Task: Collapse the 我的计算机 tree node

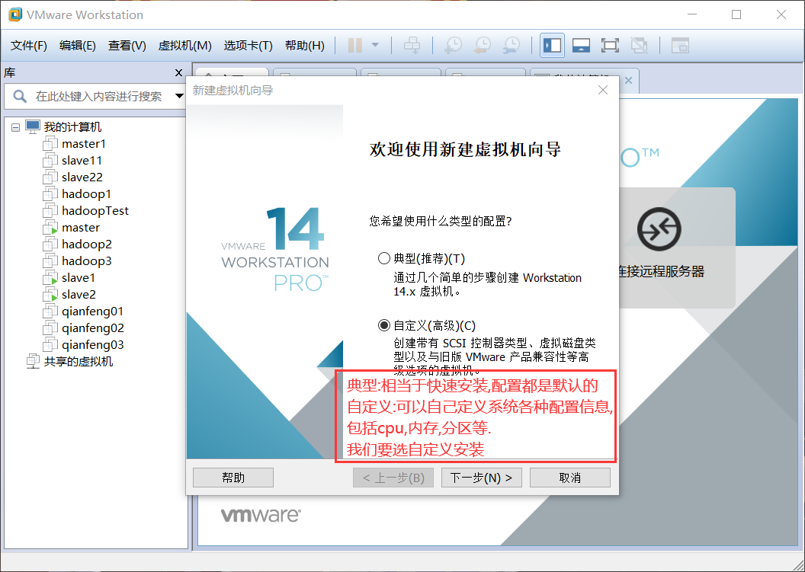Action: [x=15, y=126]
